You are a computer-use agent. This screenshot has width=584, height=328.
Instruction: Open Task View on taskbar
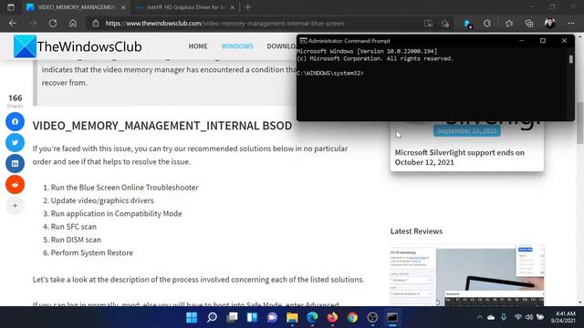(x=232, y=317)
